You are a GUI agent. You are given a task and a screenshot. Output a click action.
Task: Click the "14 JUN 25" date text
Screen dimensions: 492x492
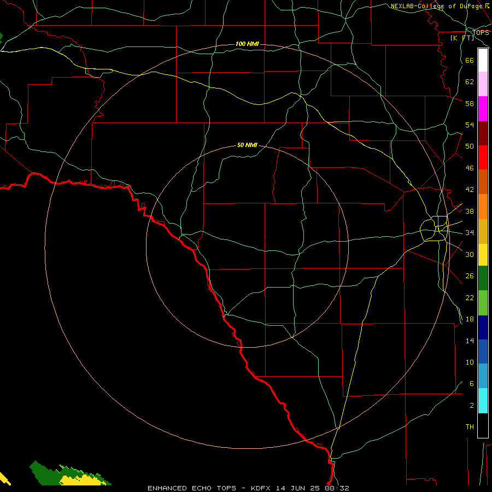click(x=298, y=488)
